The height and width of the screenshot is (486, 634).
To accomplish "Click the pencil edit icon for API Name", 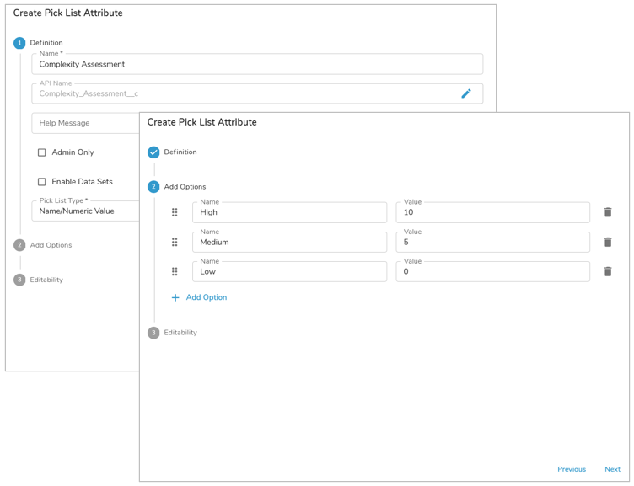I will pyautogui.click(x=465, y=93).
